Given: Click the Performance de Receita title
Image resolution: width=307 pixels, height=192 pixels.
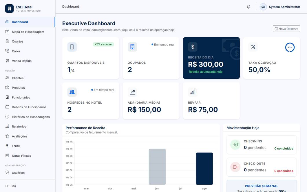Looking at the screenshot, I should pyautogui.click(x=85, y=128).
